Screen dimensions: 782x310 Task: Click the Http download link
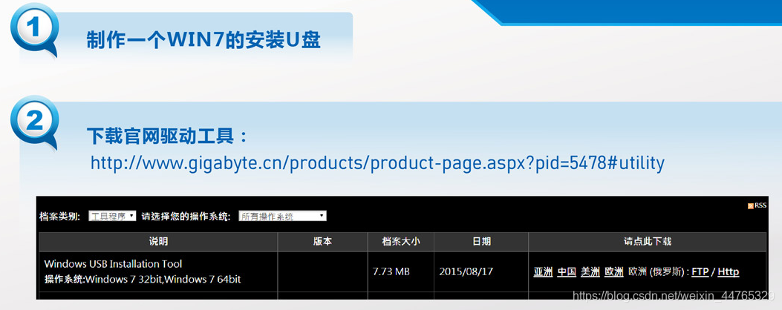pyautogui.click(x=728, y=272)
